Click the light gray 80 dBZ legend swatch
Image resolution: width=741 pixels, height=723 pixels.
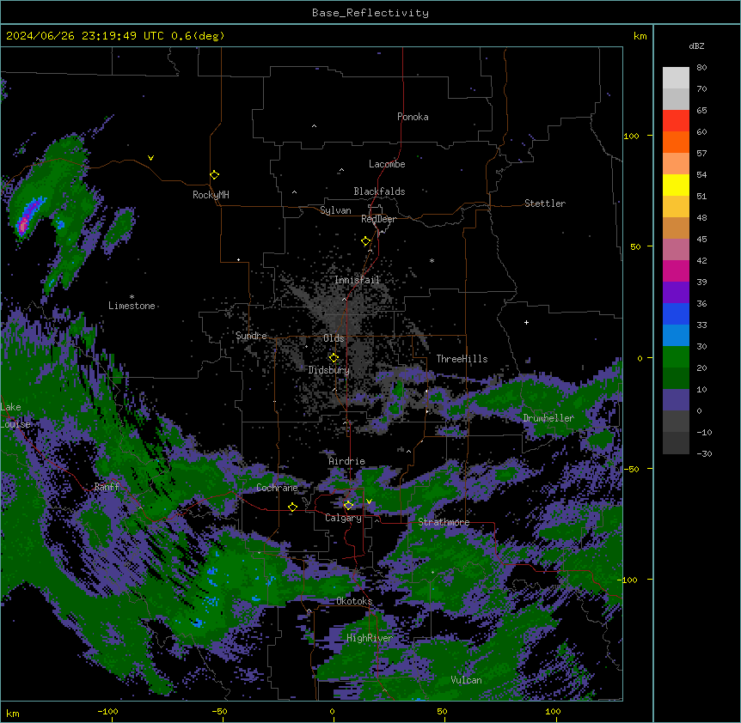676,77
